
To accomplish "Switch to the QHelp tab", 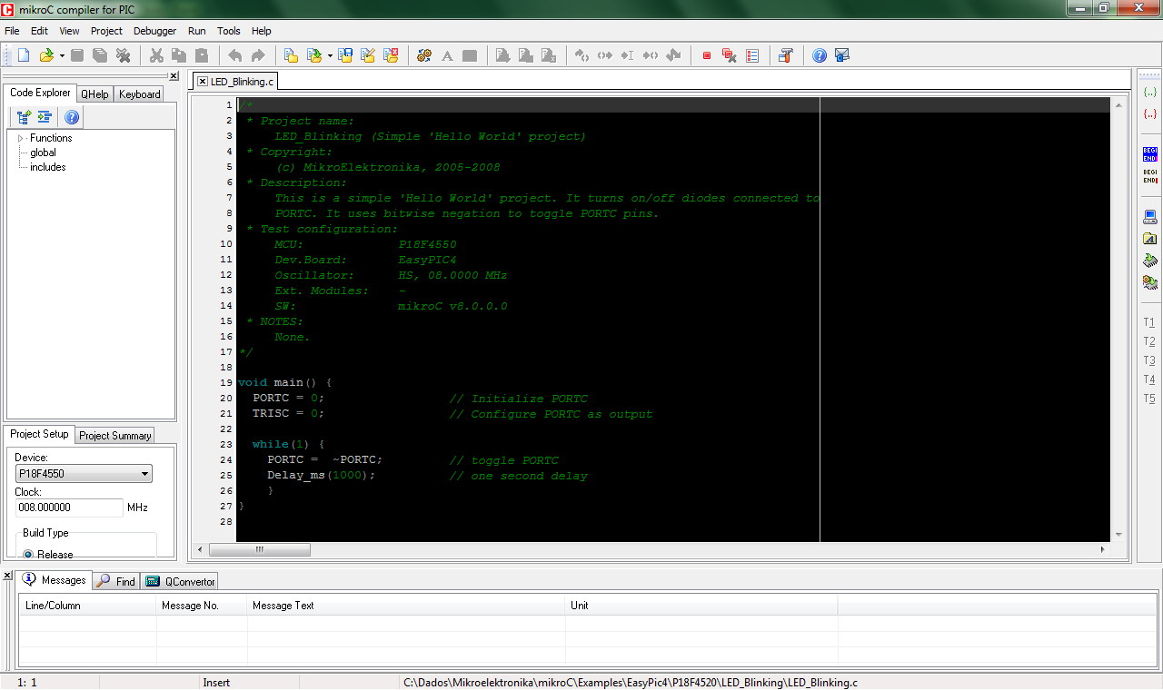I will pyautogui.click(x=94, y=94).
